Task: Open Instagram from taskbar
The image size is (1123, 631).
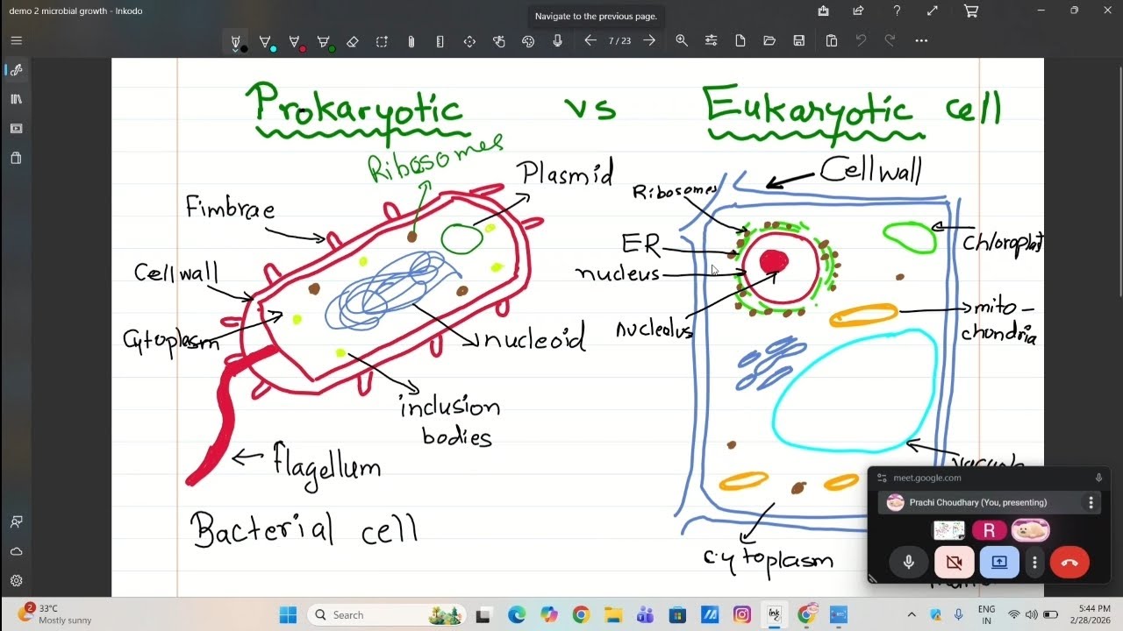Action: 742,615
